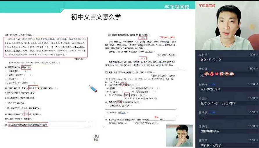
Task: Open the small picture-in-picture student video
Action: click(180, 136)
